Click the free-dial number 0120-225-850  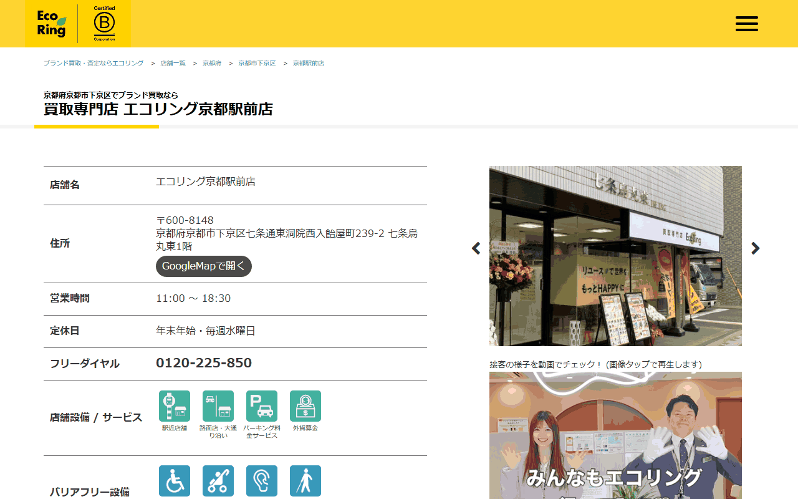tap(204, 363)
